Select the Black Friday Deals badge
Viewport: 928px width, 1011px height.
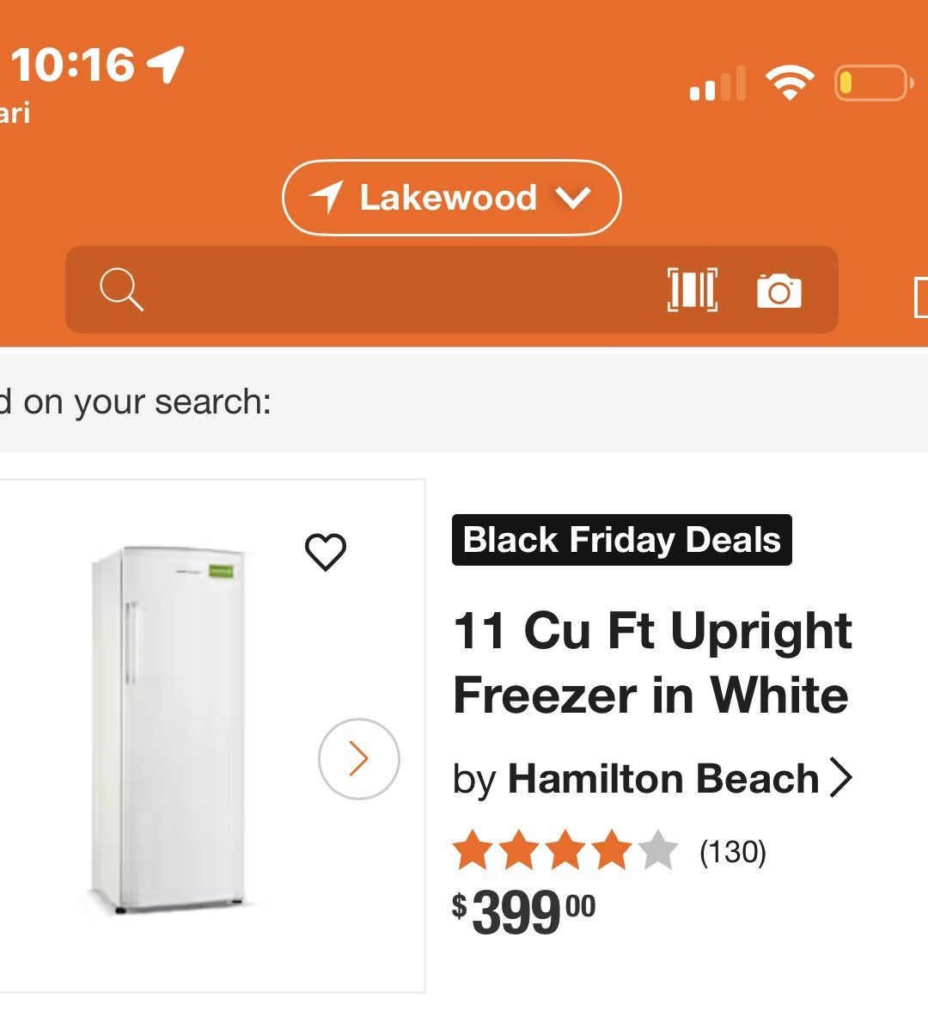coord(621,540)
